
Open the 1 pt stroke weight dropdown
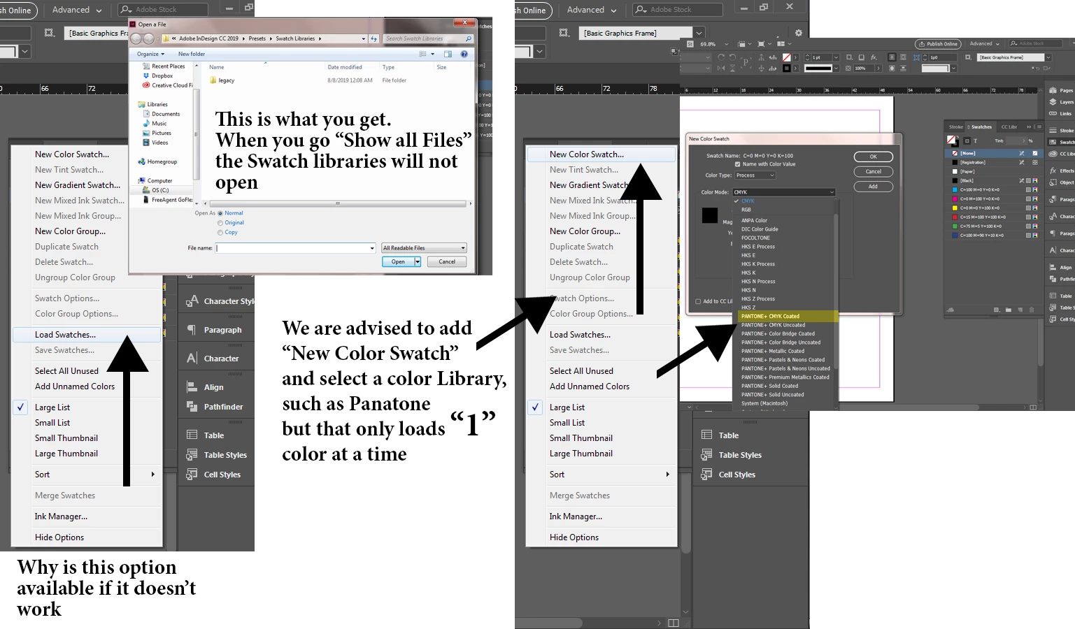pyautogui.click(x=836, y=57)
